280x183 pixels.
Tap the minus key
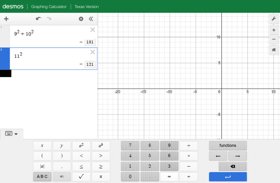click(x=189, y=166)
